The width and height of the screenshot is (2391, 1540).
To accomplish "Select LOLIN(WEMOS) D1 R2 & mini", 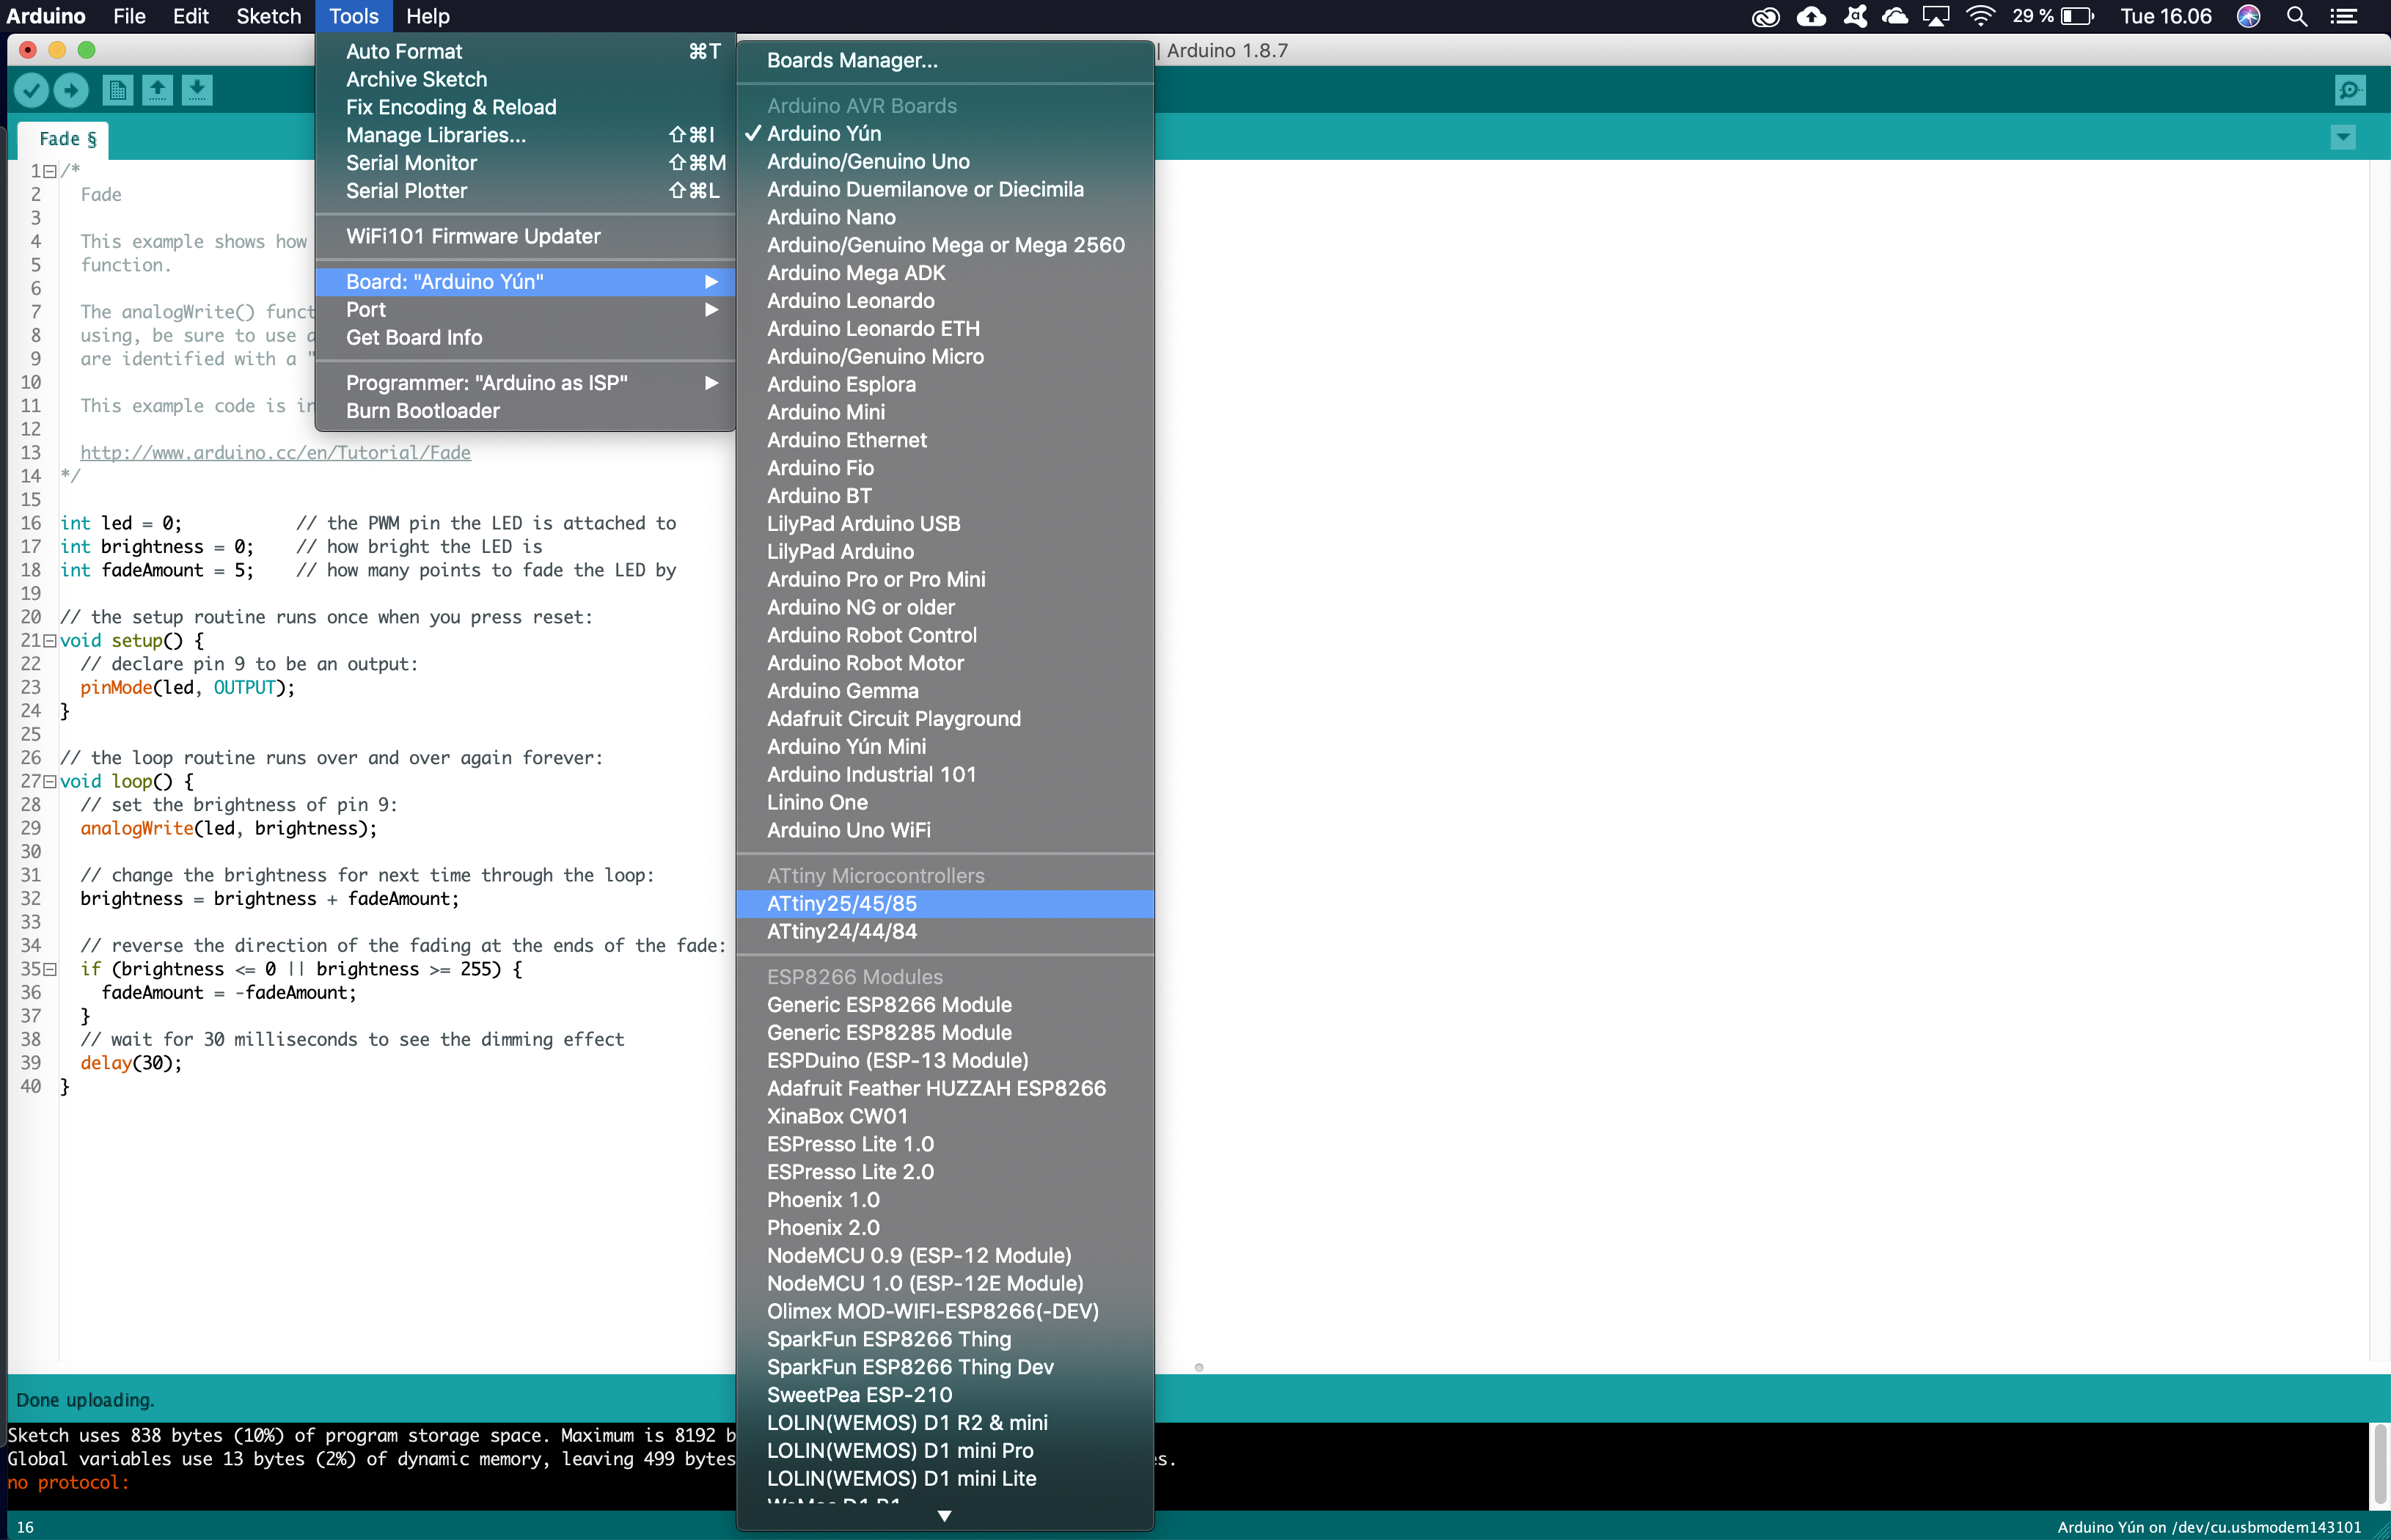I will [x=945, y=1423].
